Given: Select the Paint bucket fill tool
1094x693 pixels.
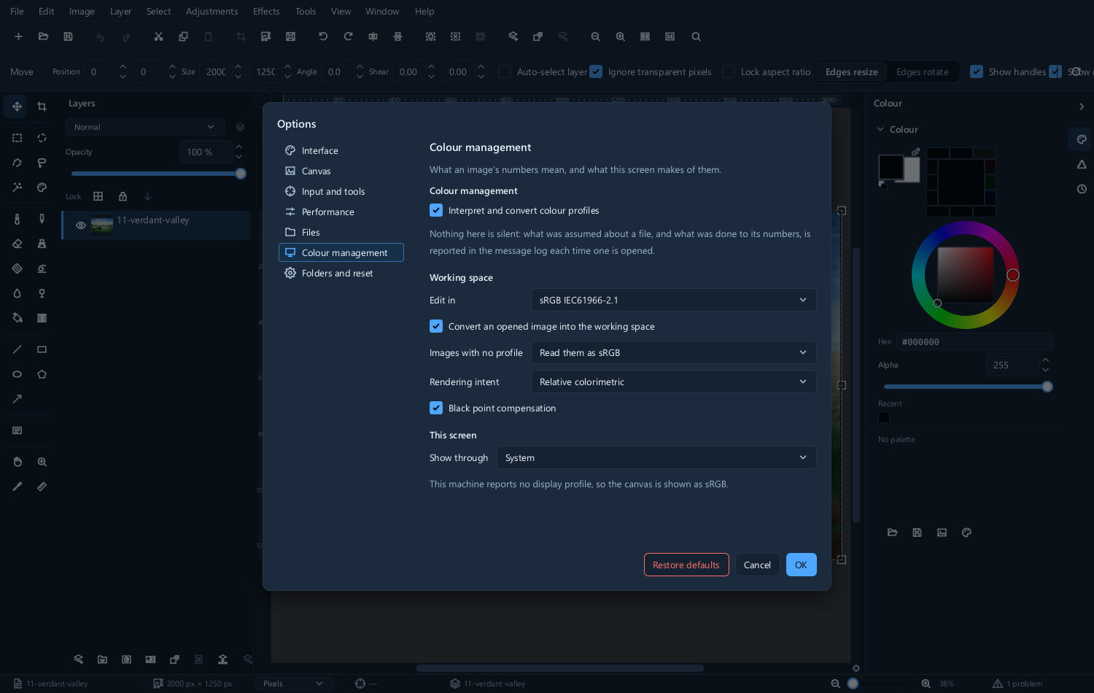Looking at the screenshot, I should pyautogui.click(x=17, y=318).
